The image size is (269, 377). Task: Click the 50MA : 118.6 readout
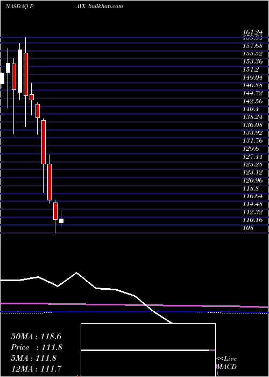36,337
